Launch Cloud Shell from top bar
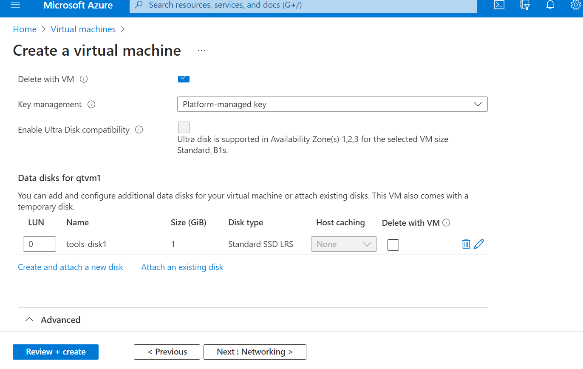Screen dimensions: 583x369 pos(499,5)
